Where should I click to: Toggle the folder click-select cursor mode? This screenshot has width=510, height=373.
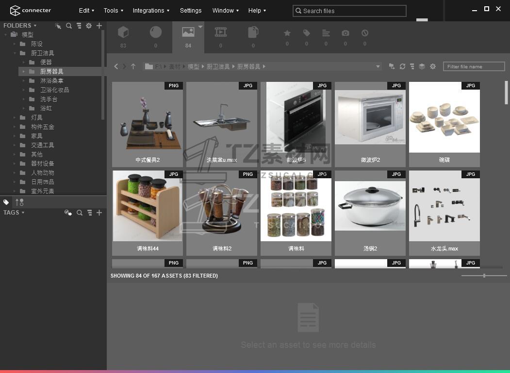(58, 26)
